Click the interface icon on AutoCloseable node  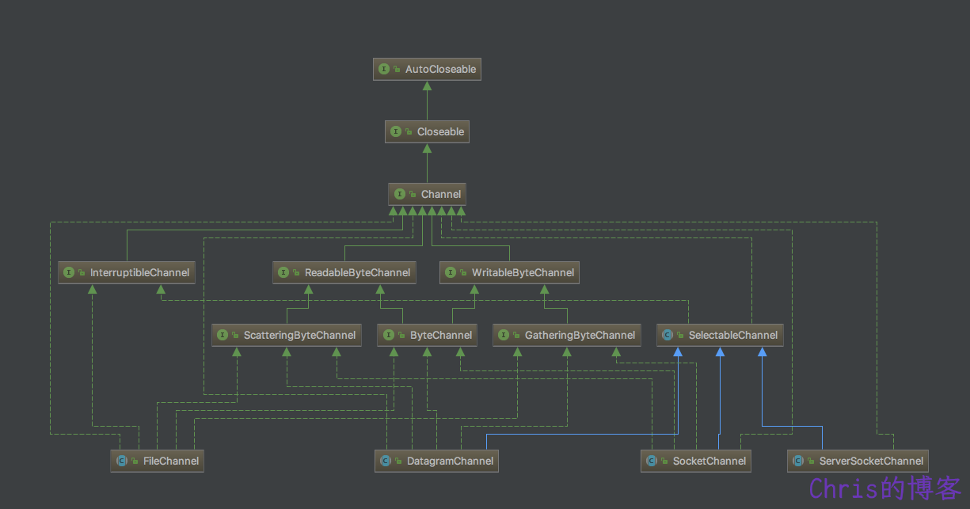(x=384, y=70)
